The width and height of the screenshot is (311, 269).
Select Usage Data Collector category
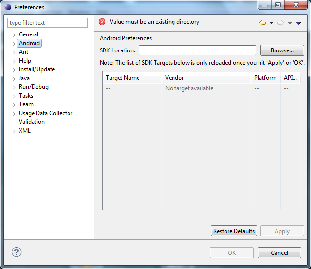pyautogui.click(x=46, y=113)
